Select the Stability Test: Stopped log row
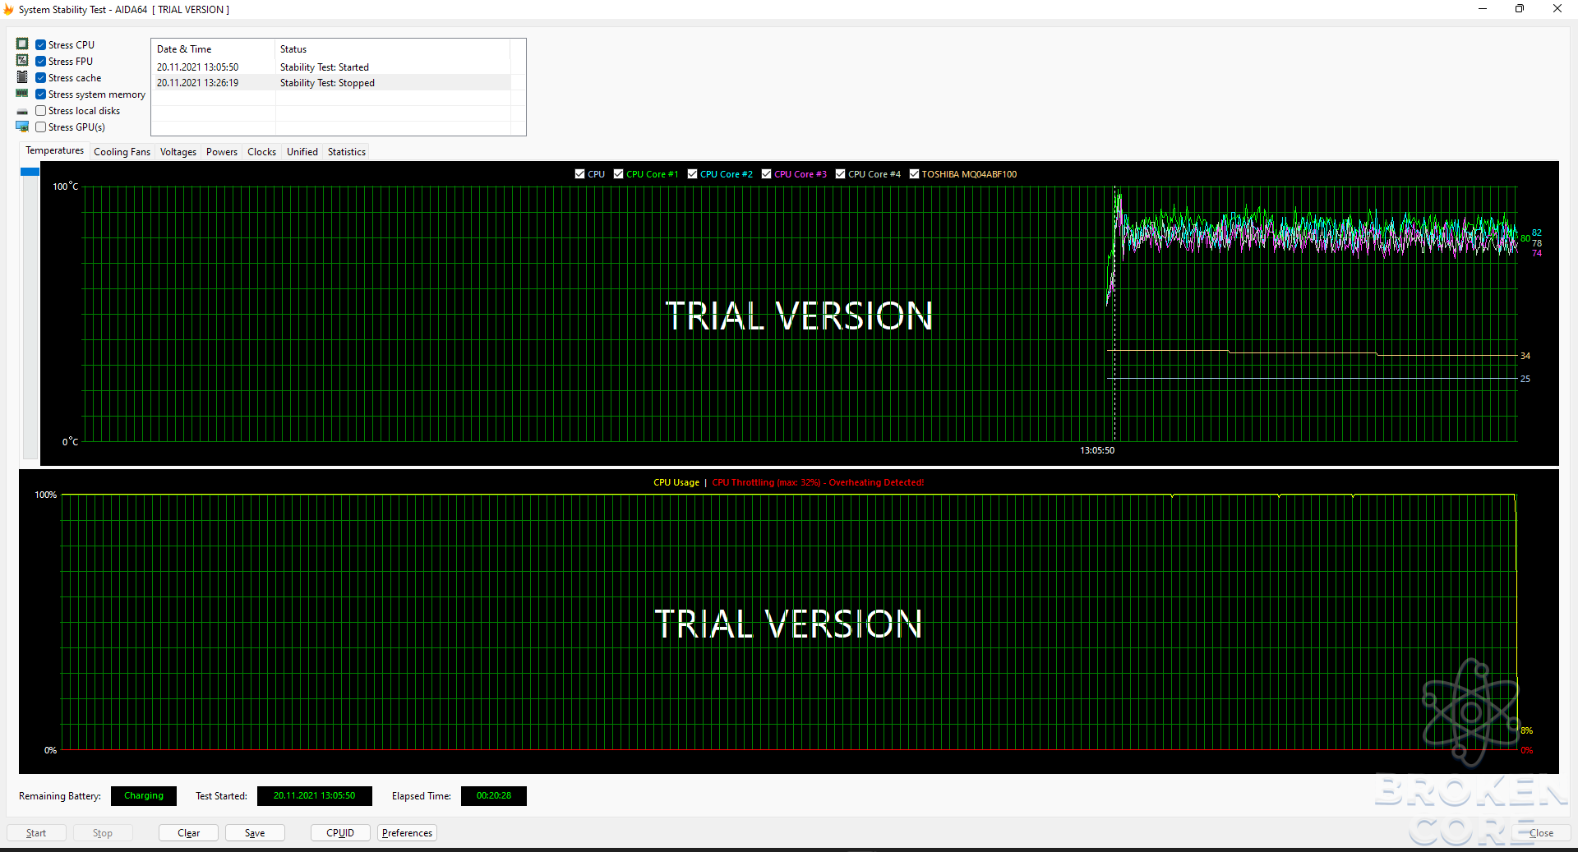Viewport: 1578px width, 852px height. coord(333,83)
